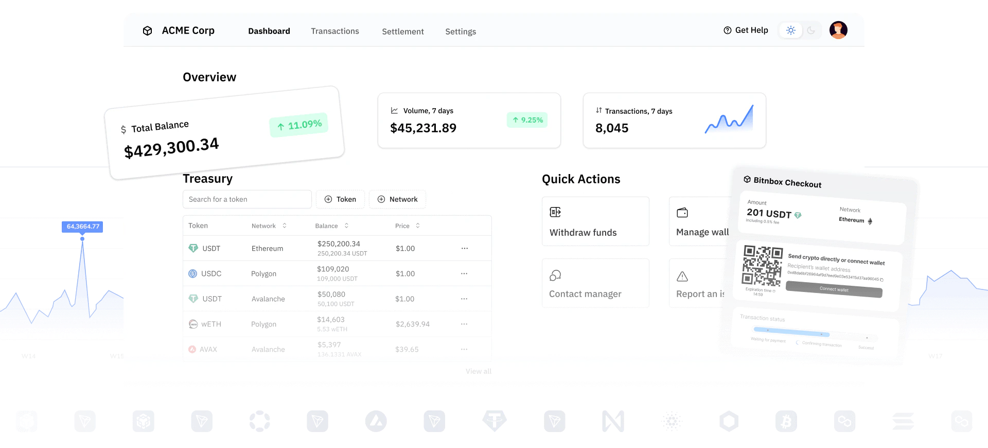The width and height of the screenshot is (988, 448).
Task: Open the transactions sparkline chart
Action: 729,119
